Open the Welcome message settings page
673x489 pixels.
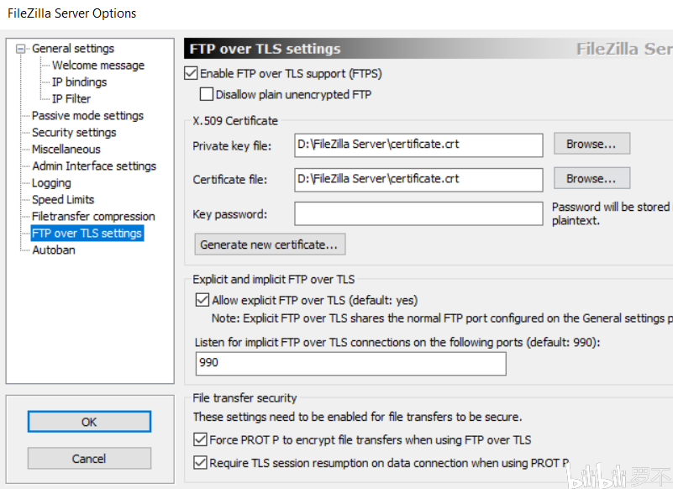click(x=97, y=66)
